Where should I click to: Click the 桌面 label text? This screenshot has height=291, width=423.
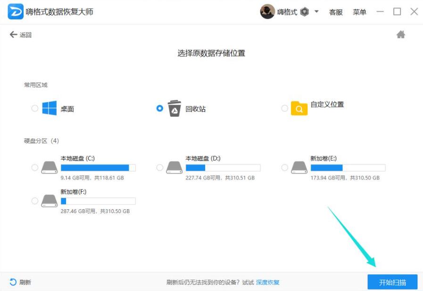pos(67,109)
